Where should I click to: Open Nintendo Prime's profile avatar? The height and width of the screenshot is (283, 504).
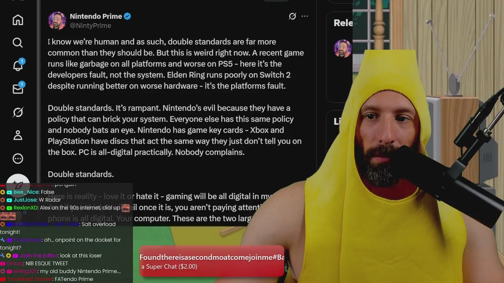[x=57, y=20]
